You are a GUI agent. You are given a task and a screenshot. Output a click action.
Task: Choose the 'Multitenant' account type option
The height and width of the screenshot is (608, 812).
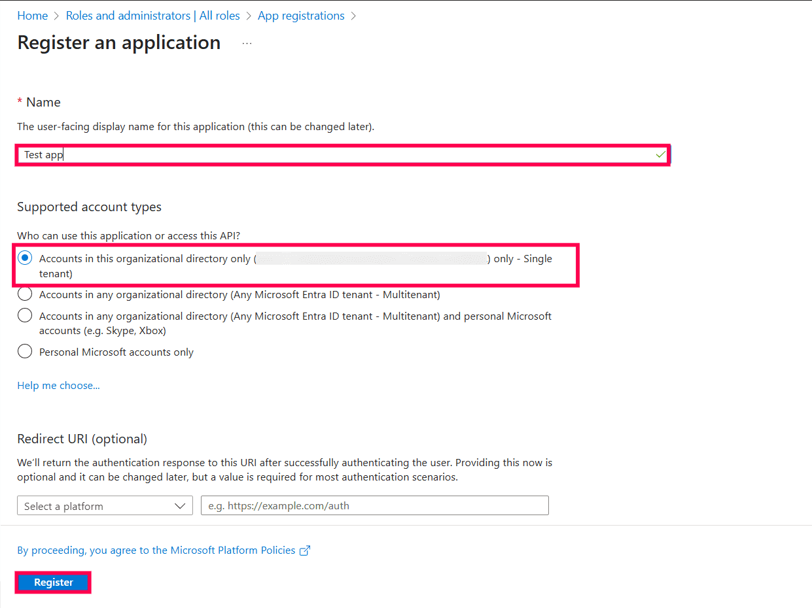click(x=24, y=294)
